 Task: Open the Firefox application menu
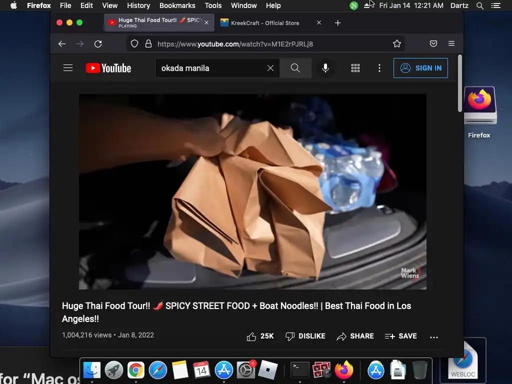tap(451, 44)
